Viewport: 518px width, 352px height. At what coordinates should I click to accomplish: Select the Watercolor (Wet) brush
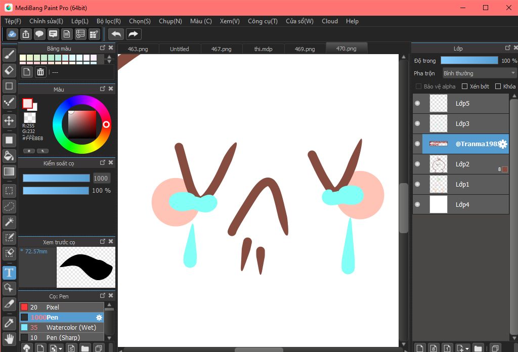(x=62, y=328)
